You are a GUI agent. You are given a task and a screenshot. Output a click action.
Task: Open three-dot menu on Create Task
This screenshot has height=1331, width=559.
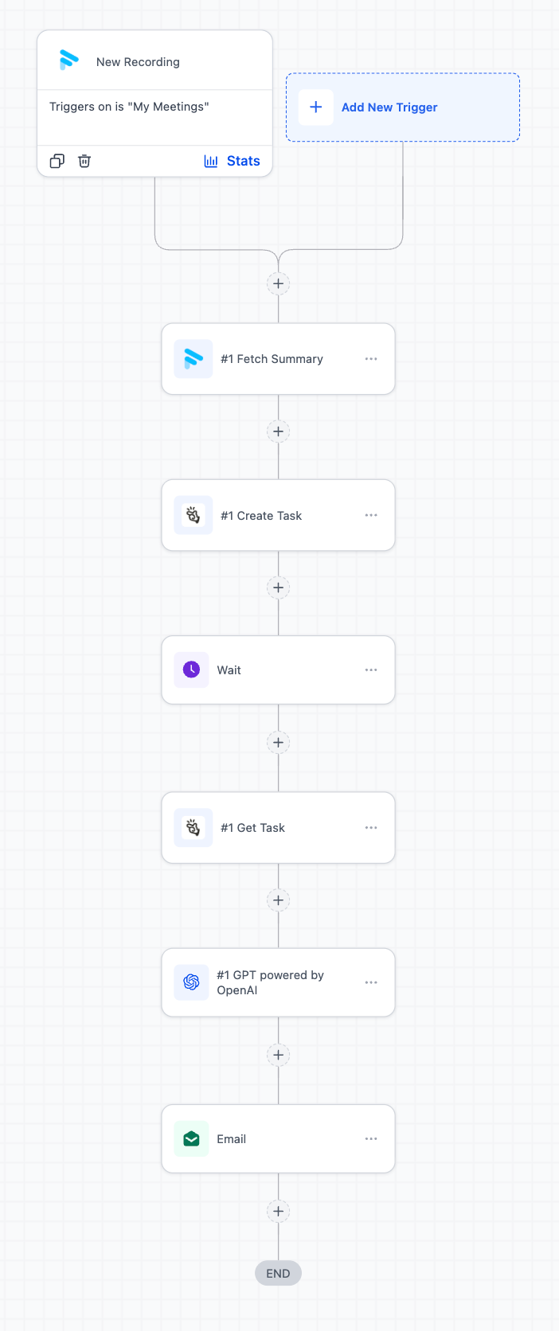(371, 515)
